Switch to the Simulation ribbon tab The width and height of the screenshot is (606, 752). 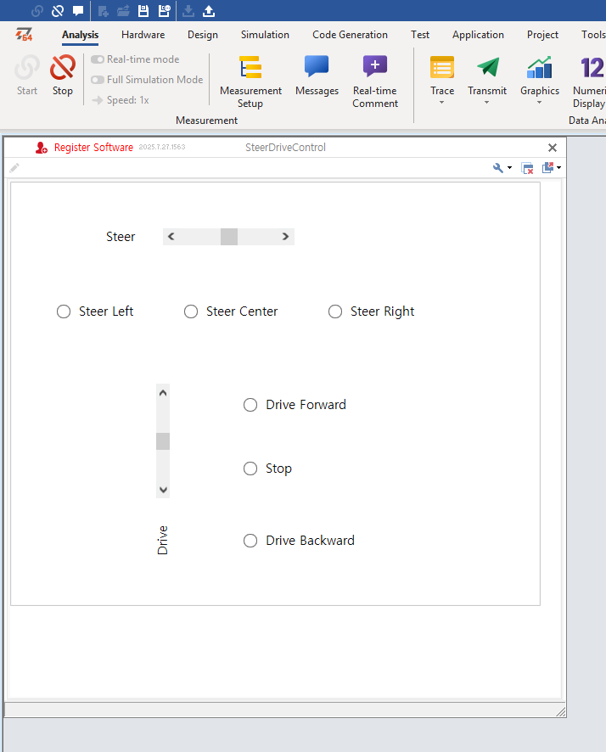coord(265,35)
